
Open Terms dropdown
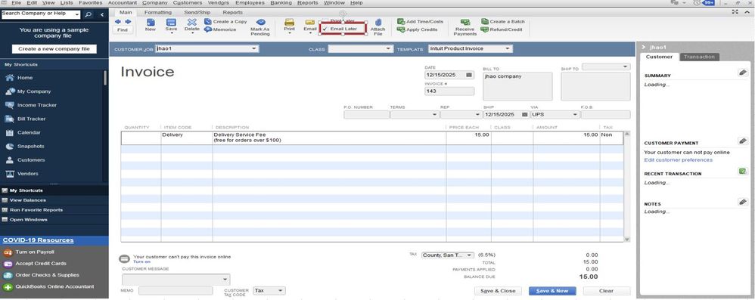[435, 115]
